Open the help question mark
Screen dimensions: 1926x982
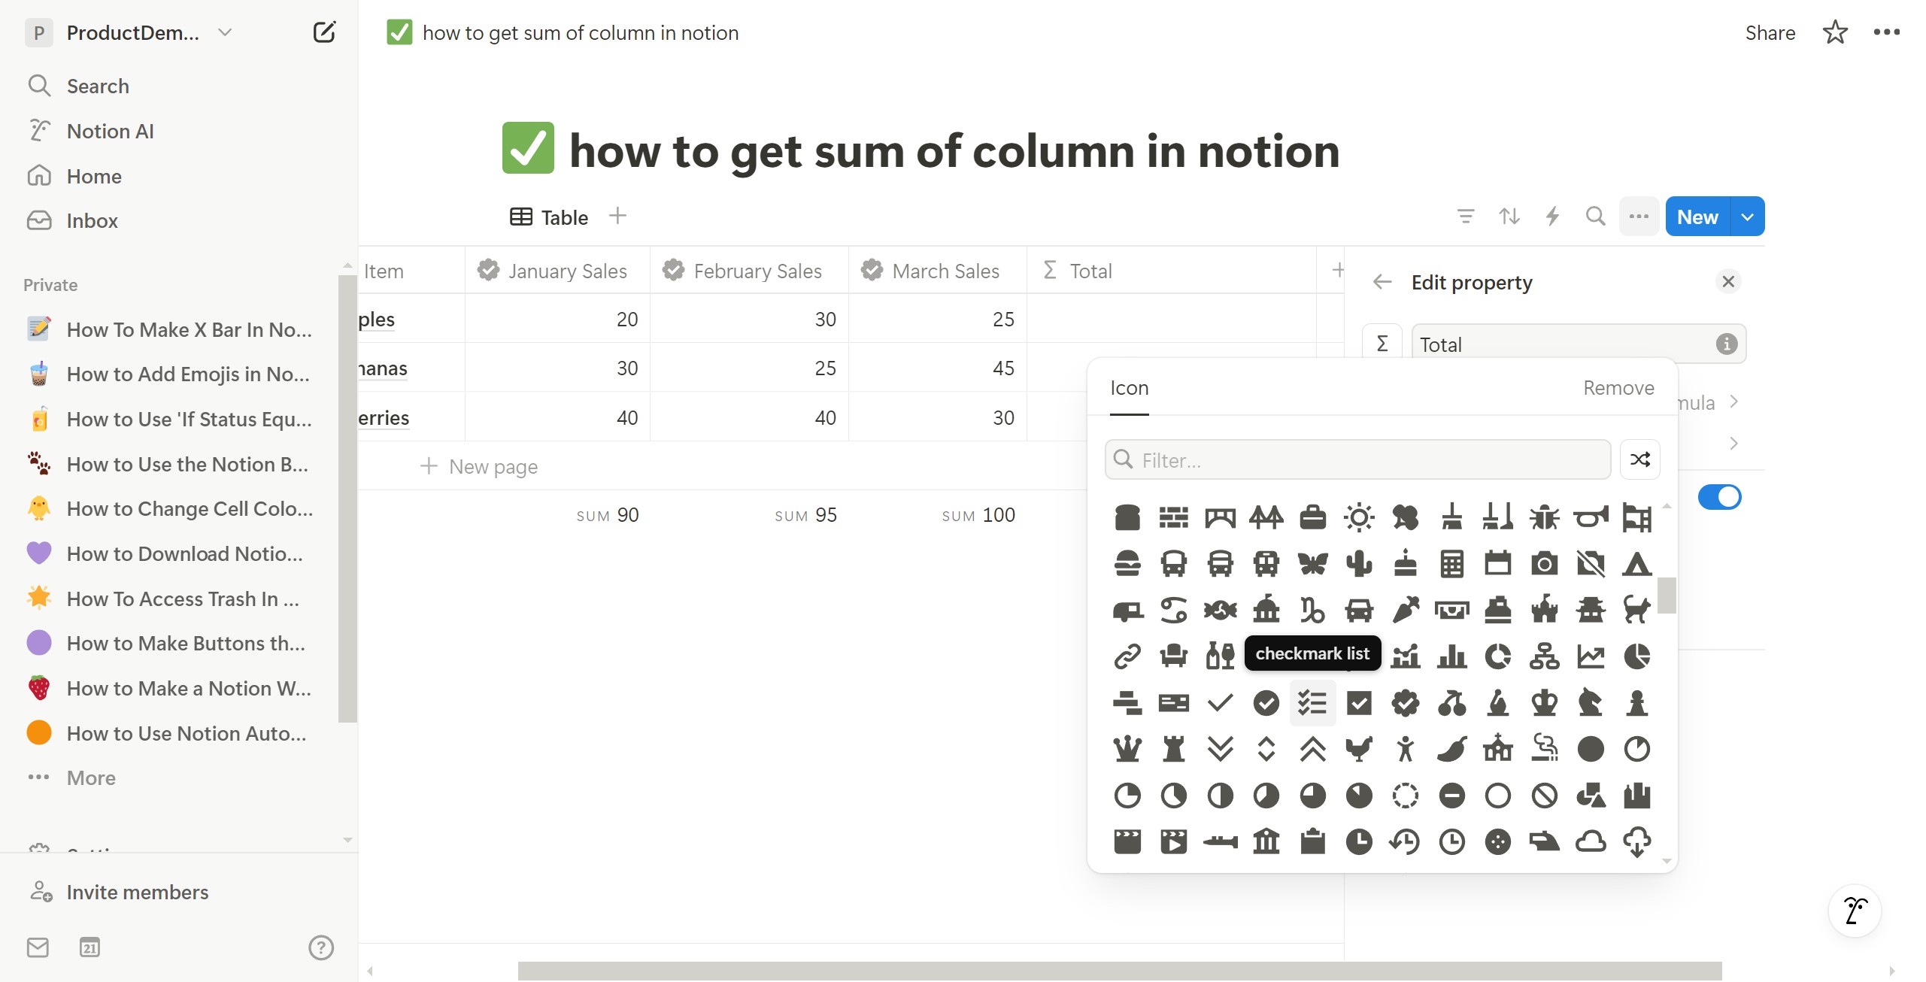pos(321,947)
